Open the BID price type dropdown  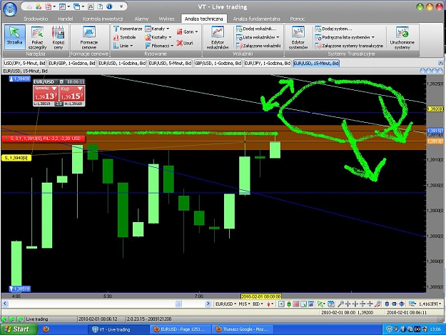(258, 304)
